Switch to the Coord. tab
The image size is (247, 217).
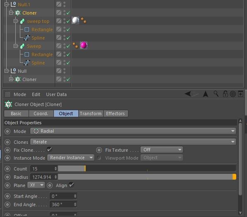41,113
